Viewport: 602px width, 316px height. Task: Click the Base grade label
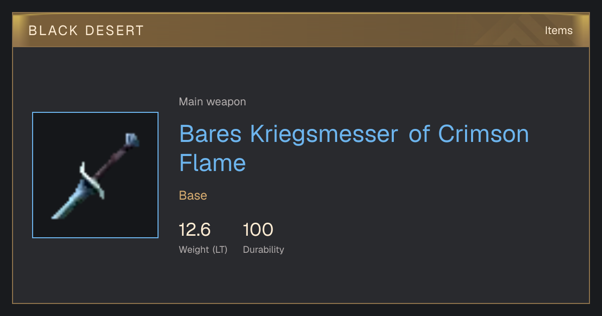pyautogui.click(x=193, y=196)
